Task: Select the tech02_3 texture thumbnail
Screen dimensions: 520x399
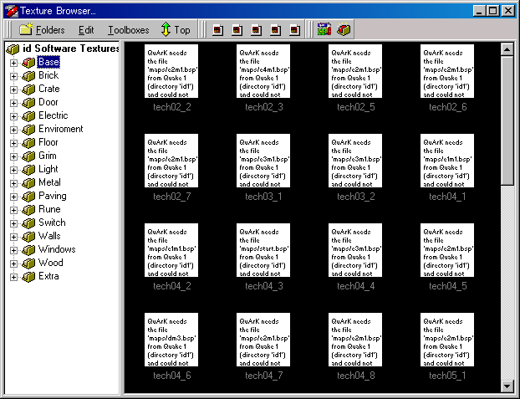Action: pyautogui.click(x=263, y=71)
